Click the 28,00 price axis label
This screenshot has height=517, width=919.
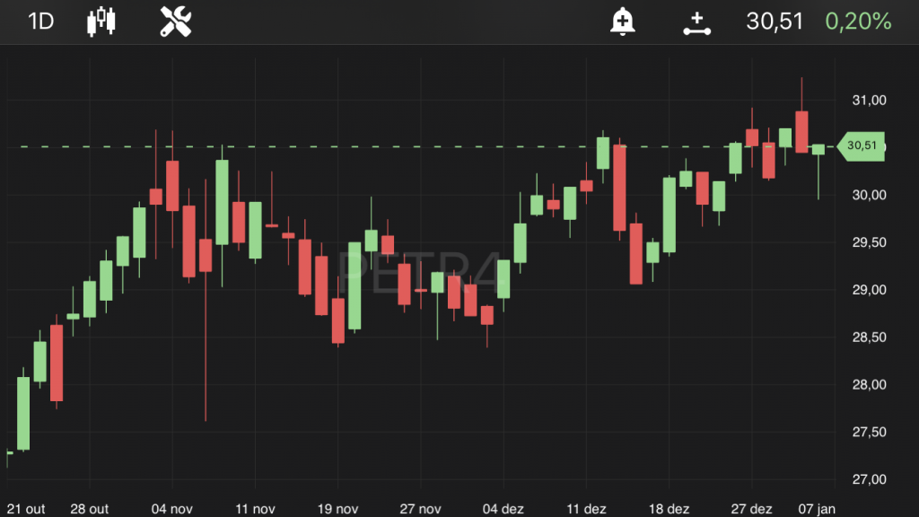[x=869, y=385]
